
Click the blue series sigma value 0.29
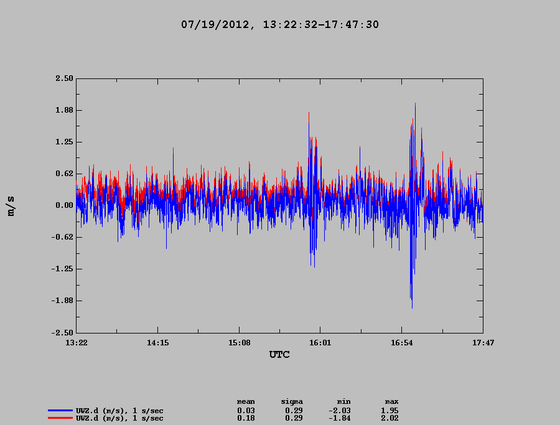[x=294, y=411]
